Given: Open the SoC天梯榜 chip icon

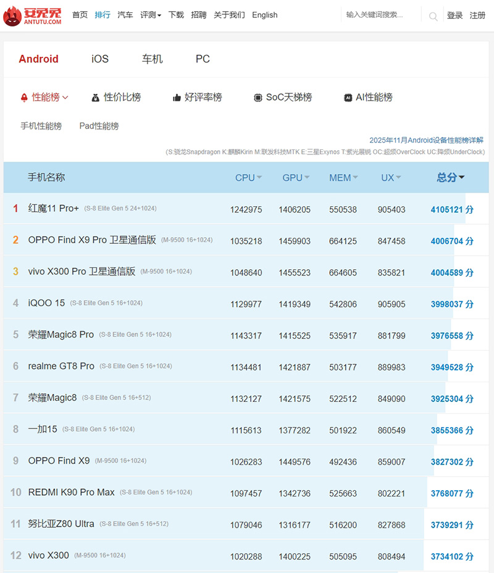Looking at the screenshot, I should (x=258, y=98).
